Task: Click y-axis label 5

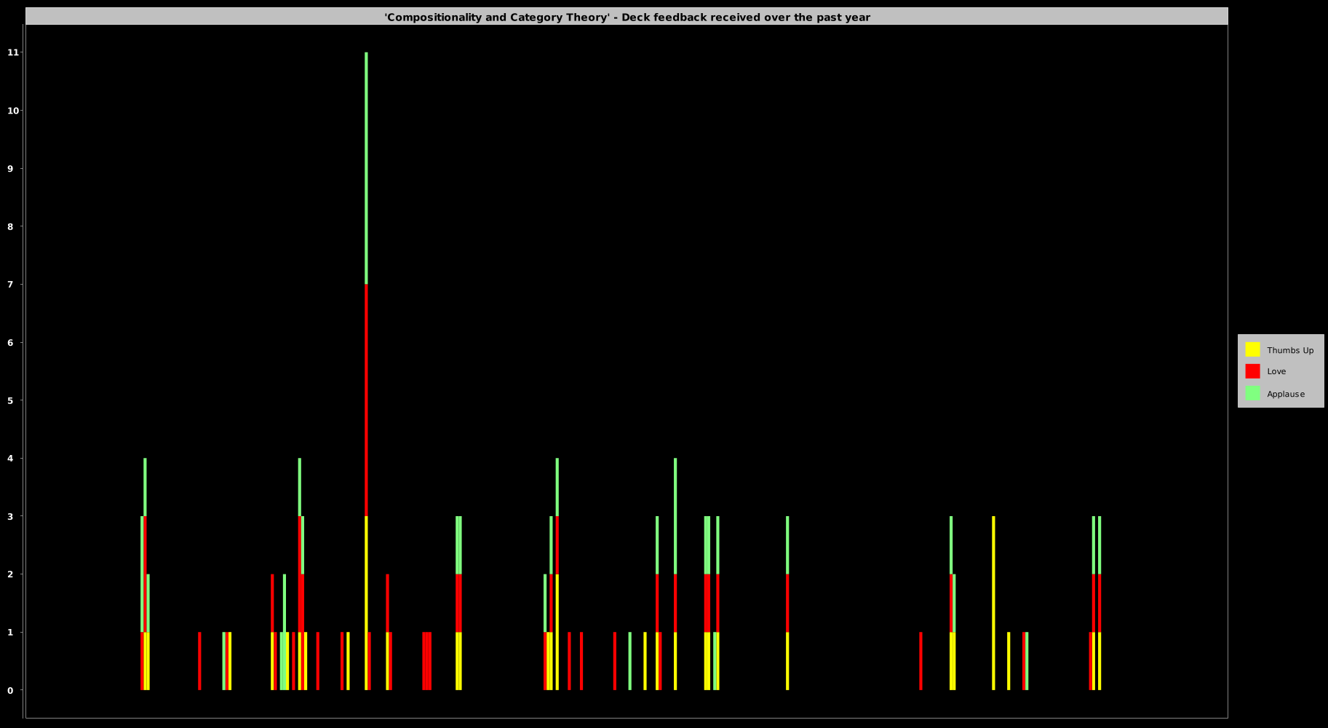Action: coord(10,400)
